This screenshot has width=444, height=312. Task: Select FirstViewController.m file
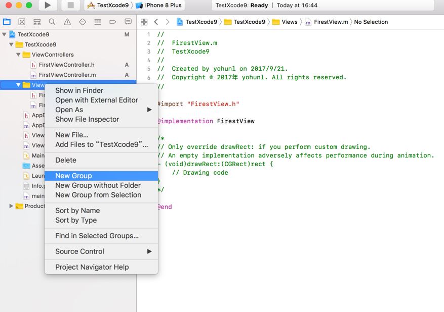click(68, 75)
